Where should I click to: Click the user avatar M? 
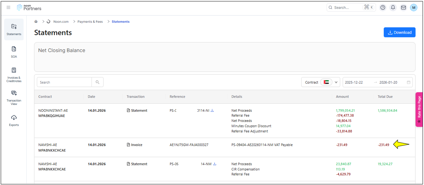[x=413, y=8]
